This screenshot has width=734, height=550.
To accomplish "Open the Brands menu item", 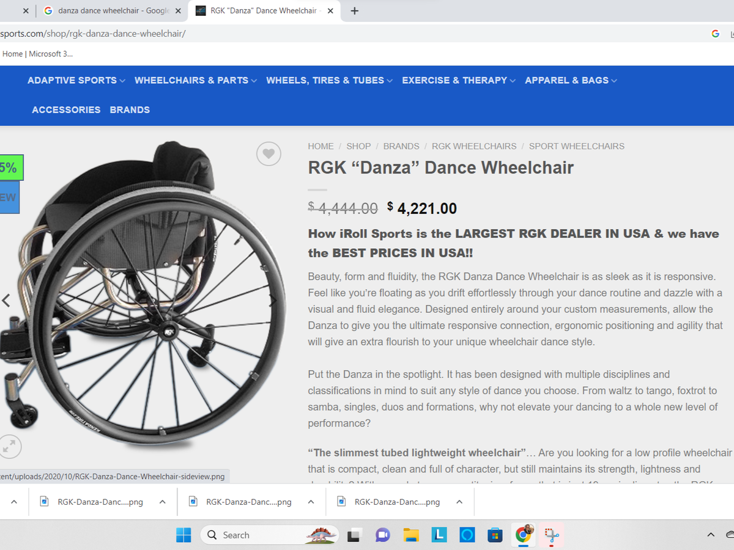I will coord(130,110).
